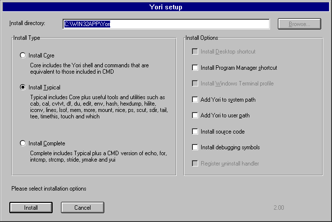Click the 2.00 version label
Image resolution: width=332 pixels, height=222 pixels.
coord(279,208)
